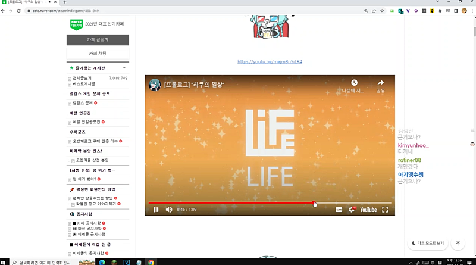Viewport: 476px width, 265px height.
Task: Mute the video with the speaker icon
Action: tap(169, 210)
